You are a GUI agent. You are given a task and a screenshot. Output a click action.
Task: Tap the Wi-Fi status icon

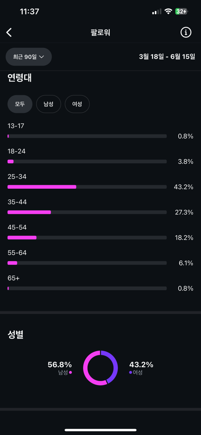point(168,11)
